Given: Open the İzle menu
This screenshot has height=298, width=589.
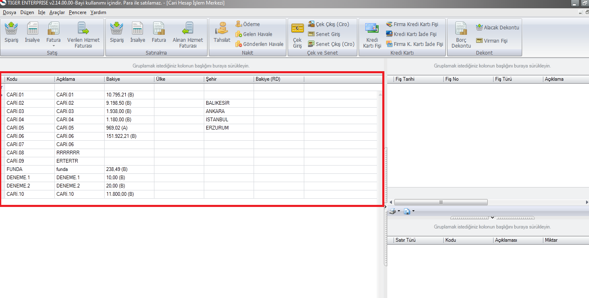Looking at the screenshot, I should click(42, 12).
